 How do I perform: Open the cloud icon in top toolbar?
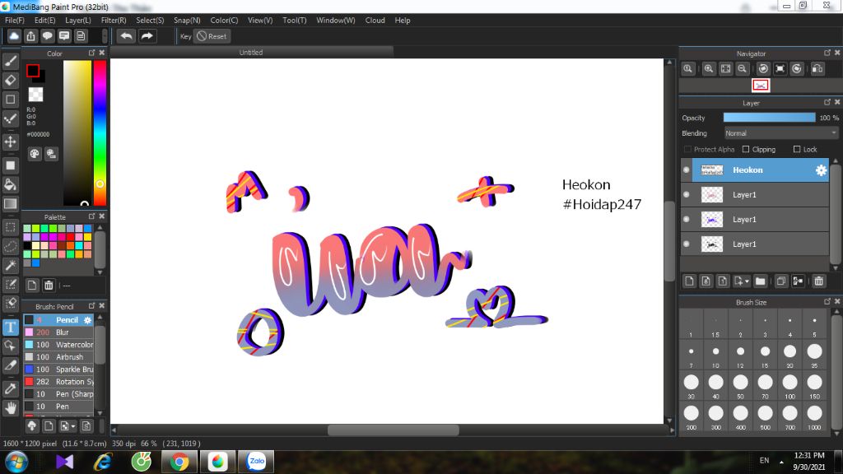14,36
